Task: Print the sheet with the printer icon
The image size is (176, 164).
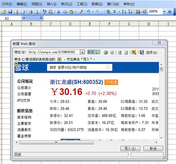Action: [x=30, y=12]
